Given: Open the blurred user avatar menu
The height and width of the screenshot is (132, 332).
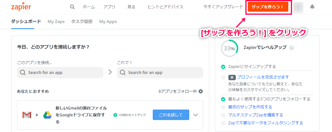Looking at the screenshot, I should point(298,8).
